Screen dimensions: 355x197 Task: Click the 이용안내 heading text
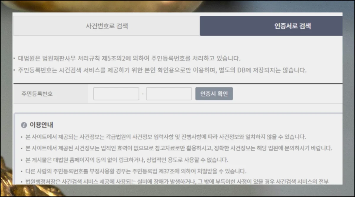41,125
